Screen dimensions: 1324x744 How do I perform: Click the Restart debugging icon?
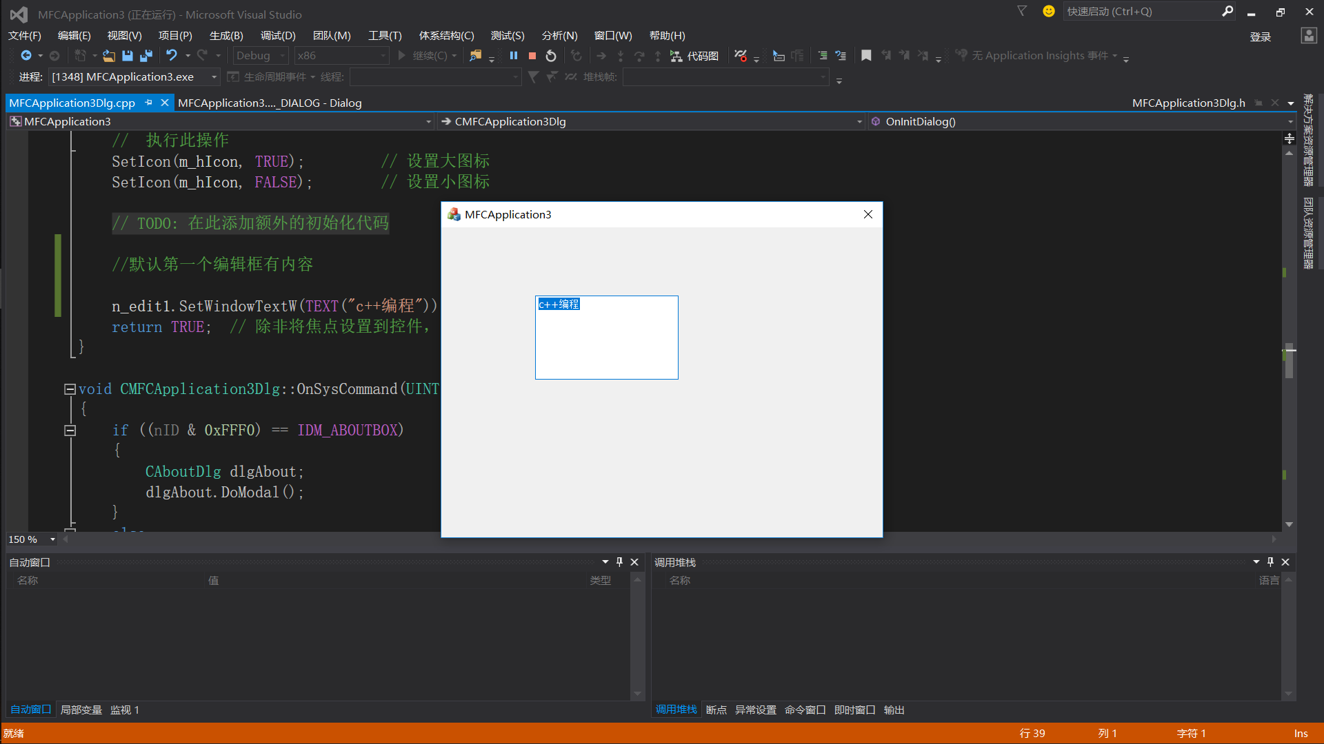551,56
